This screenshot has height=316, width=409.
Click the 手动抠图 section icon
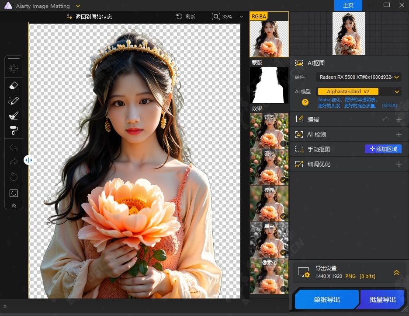point(299,149)
